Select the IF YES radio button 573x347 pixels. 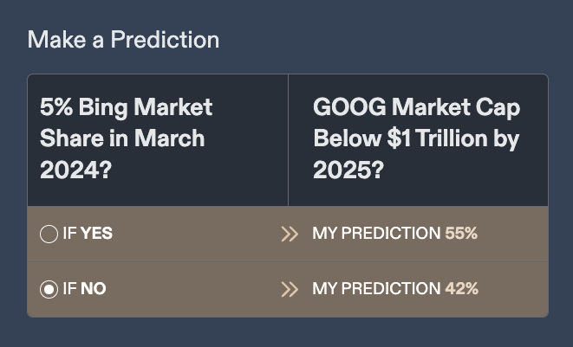click(x=49, y=234)
